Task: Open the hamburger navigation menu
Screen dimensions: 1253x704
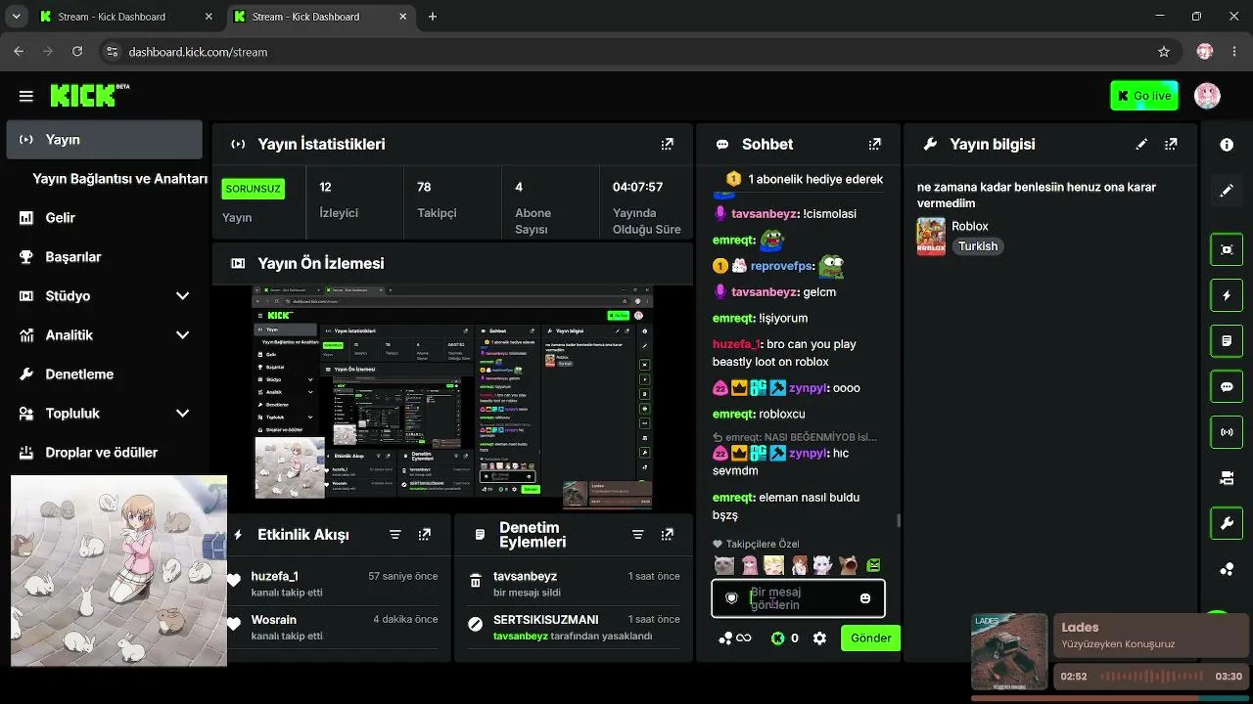Action: [26, 96]
